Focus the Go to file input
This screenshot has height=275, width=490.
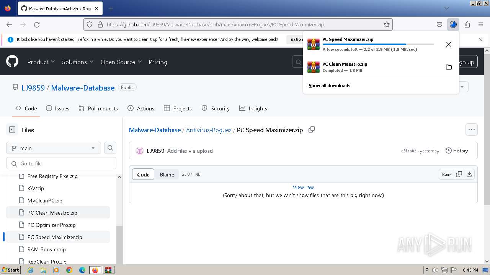(61, 163)
